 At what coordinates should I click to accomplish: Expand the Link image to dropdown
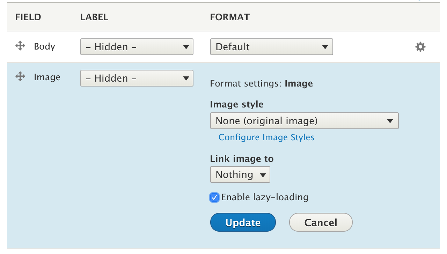[x=240, y=174]
